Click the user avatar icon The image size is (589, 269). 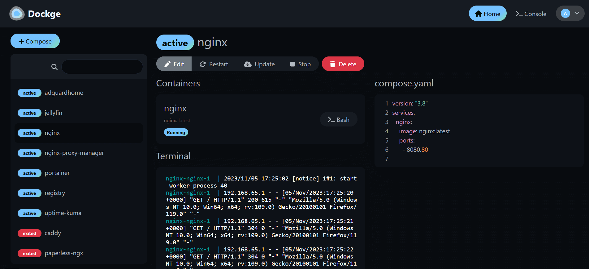coord(565,14)
